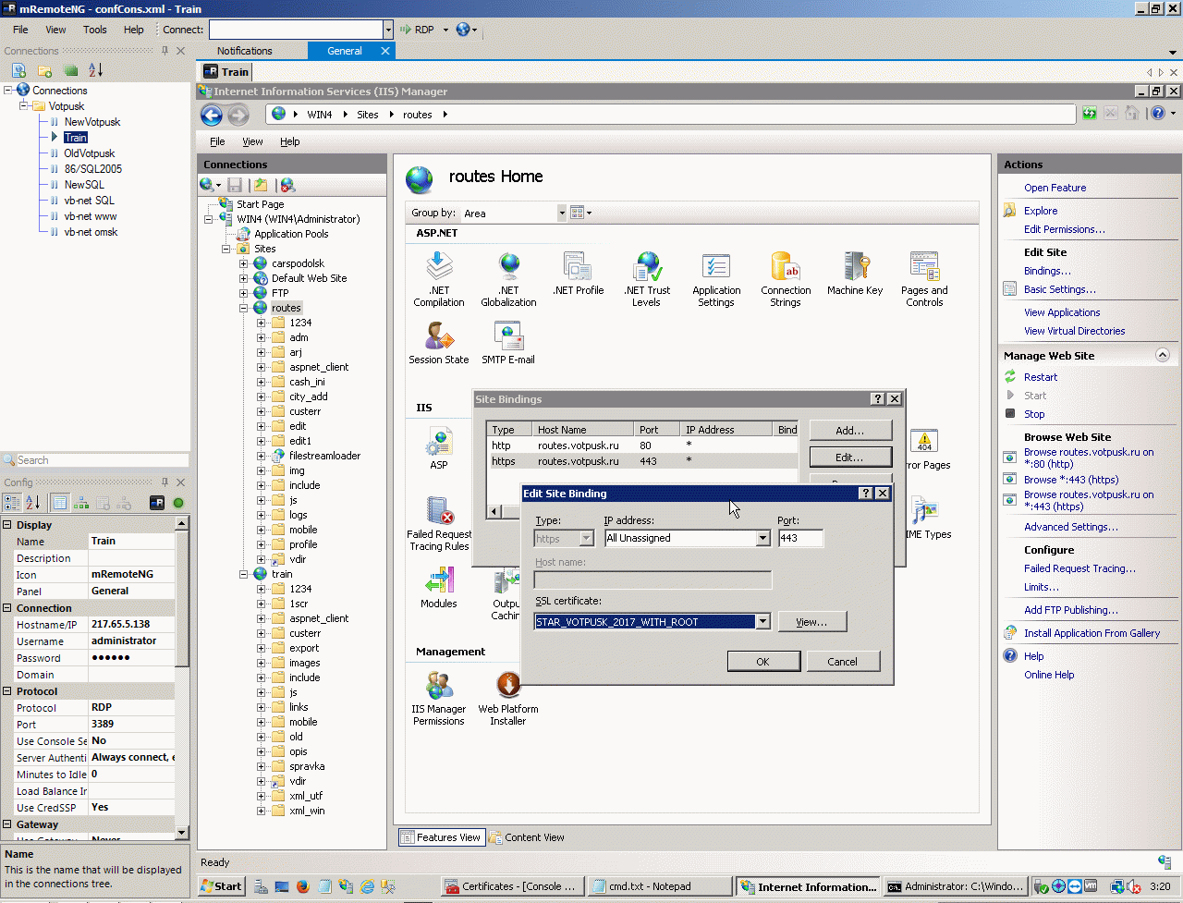This screenshot has width=1183, height=903.
Task: Click the Windows Start button
Action: pos(222,886)
